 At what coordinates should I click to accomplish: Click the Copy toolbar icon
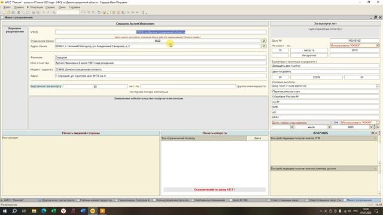coord(23,13)
